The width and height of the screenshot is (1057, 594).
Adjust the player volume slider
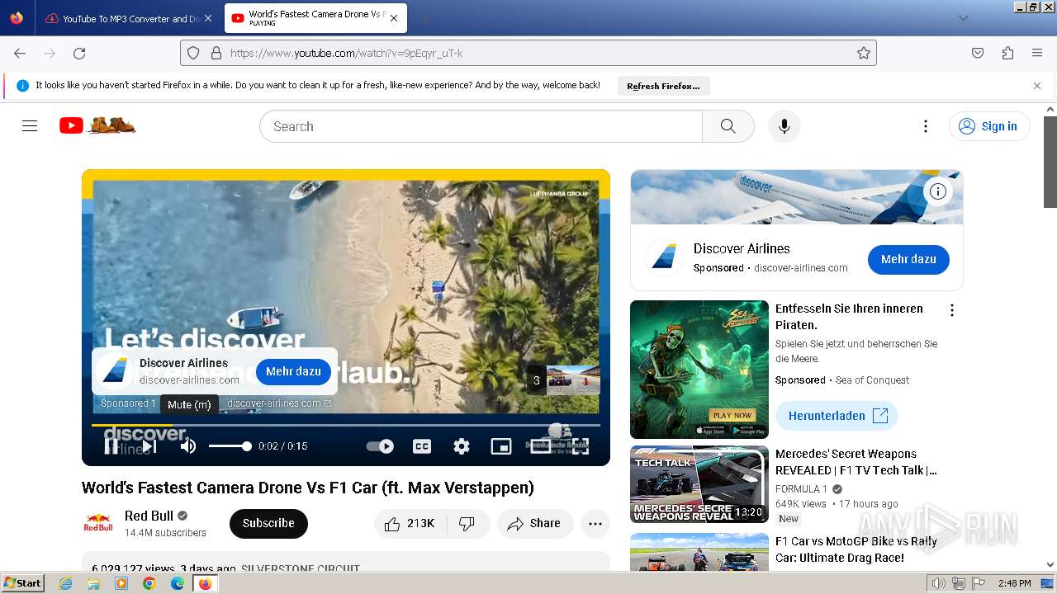pyautogui.click(x=230, y=446)
